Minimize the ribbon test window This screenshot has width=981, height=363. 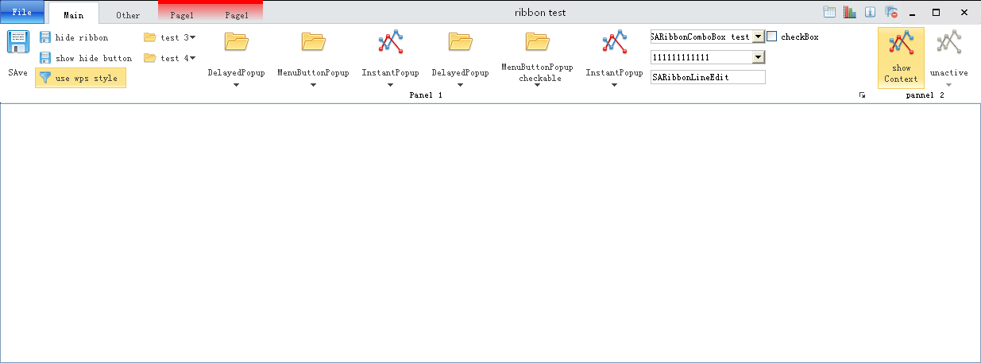pyautogui.click(x=913, y=13)
